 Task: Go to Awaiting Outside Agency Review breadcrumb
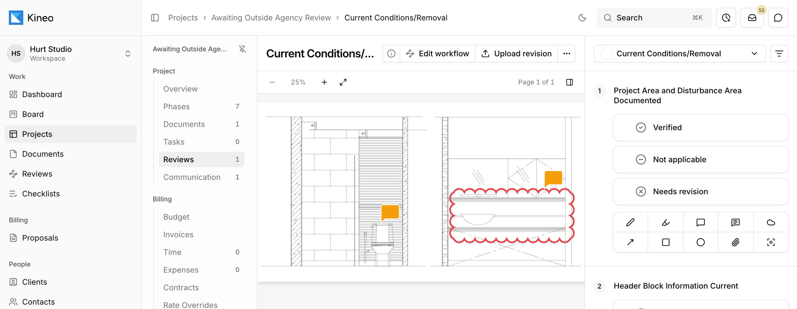coord(271,18)
